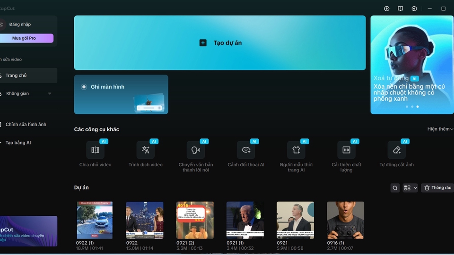Open the Thùng rác trash bin
Viewport: 454px width, 255px height.
[437, 188]
